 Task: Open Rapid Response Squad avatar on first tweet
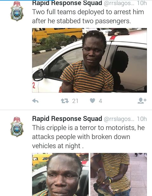pos(17,11)
